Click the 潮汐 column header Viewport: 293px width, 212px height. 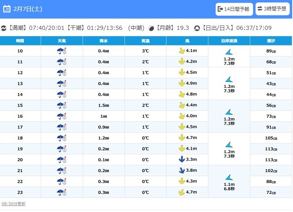coord(271,41)
